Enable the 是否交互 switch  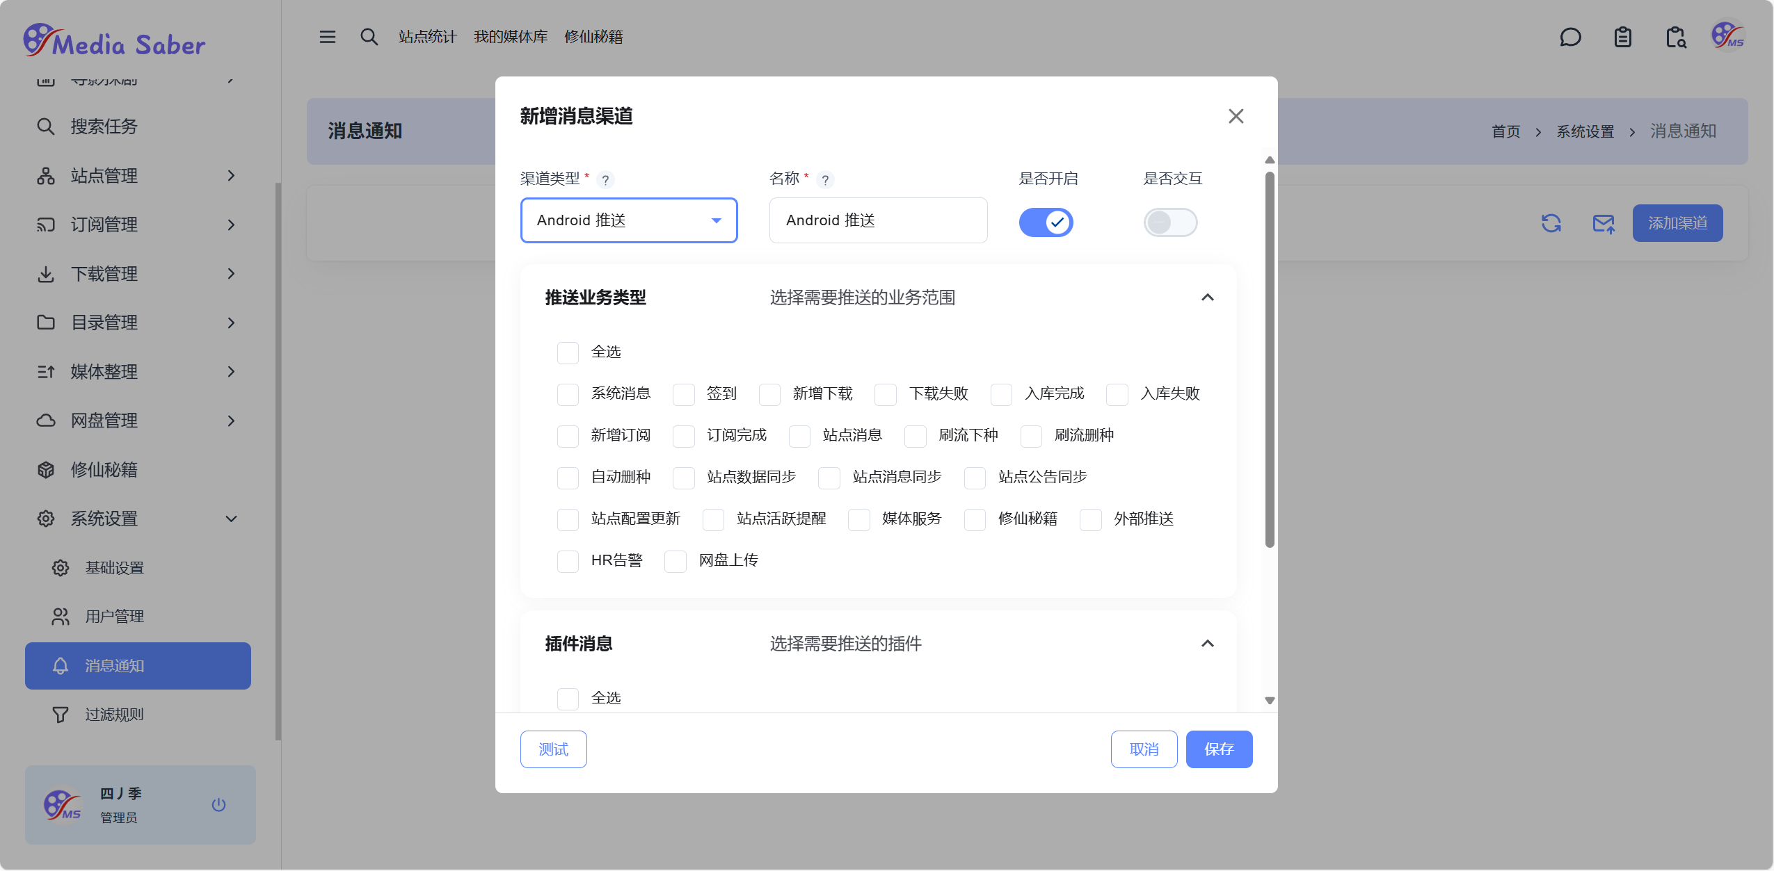1170,222
